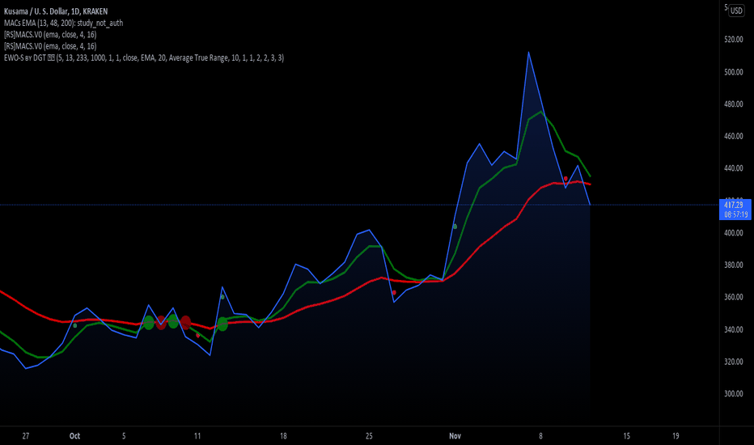Open the USD currency selector button
Viewport: 754px width, 445px height.
point(737,11)
